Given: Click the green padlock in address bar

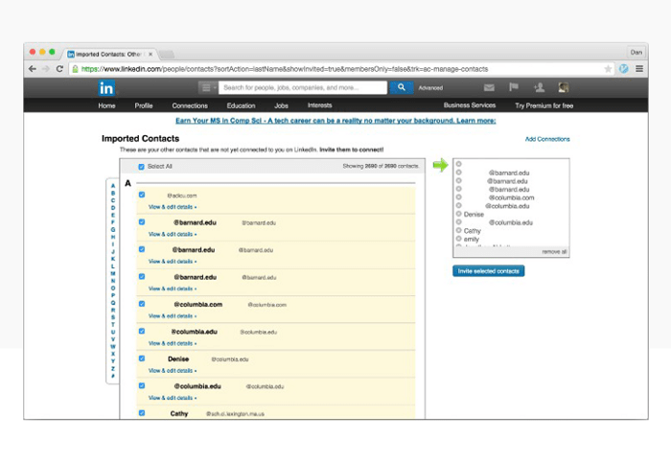Looking at the screenshot, I should pyautogui.click(x=76, y=69).
